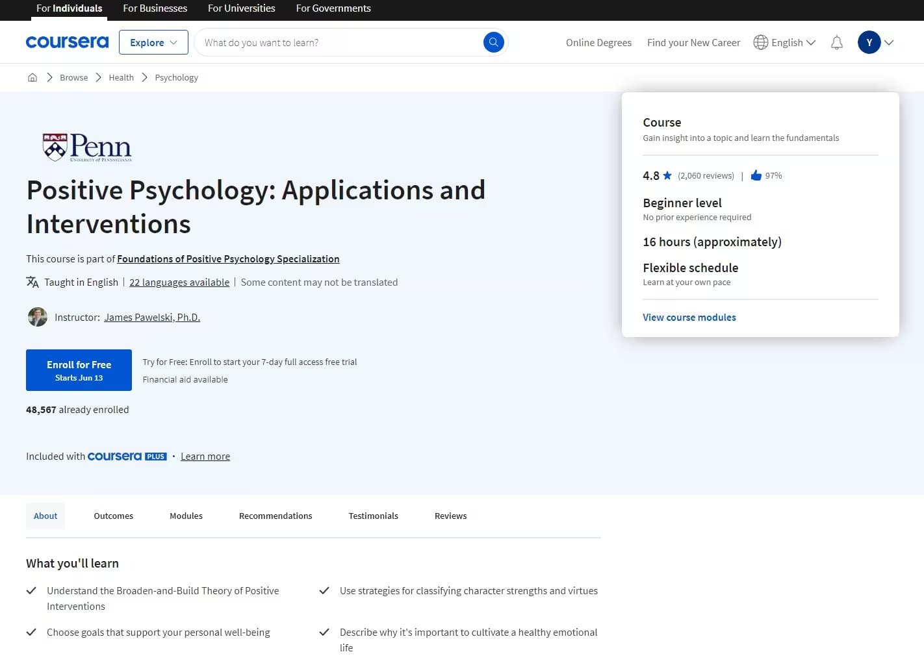
Task: Select the Modules tab
Action: click(186, 516)
